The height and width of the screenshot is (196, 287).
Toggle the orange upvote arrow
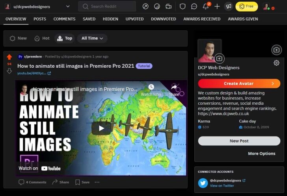point(9,57)
